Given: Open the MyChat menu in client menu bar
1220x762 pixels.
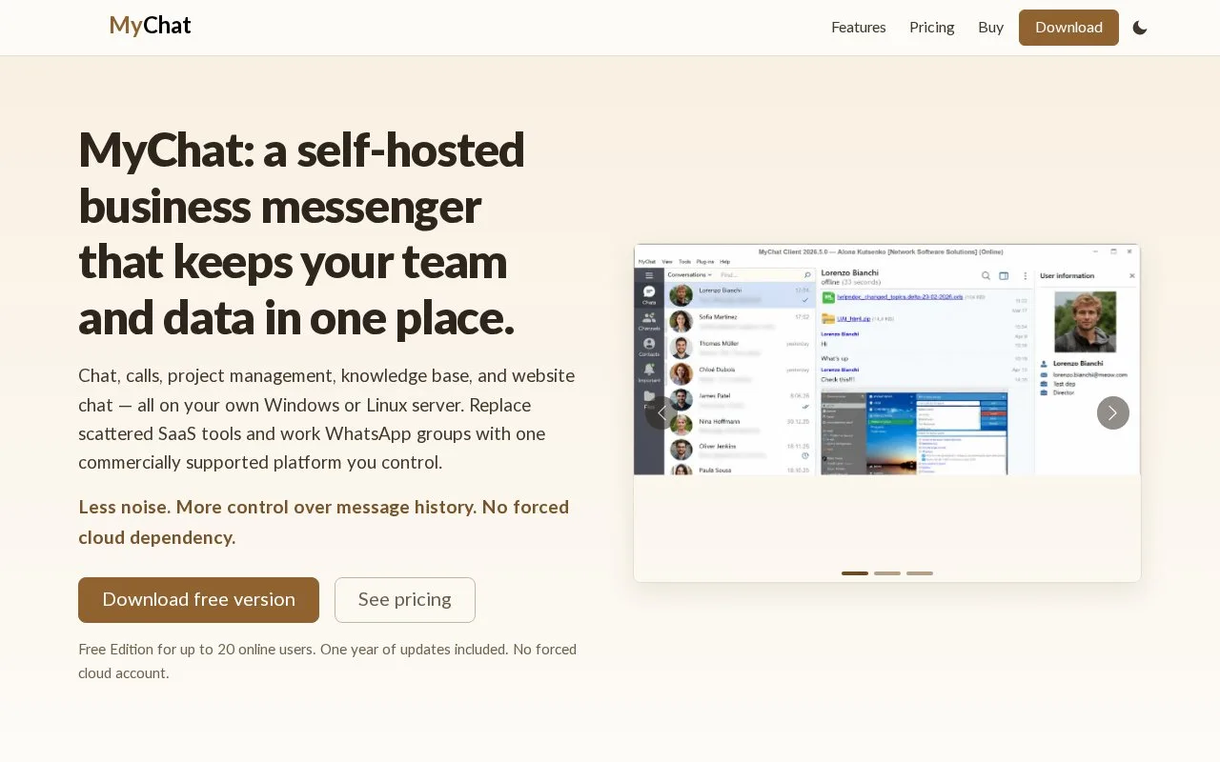Looking at the screenshot, I should click(x=647, y=261).
